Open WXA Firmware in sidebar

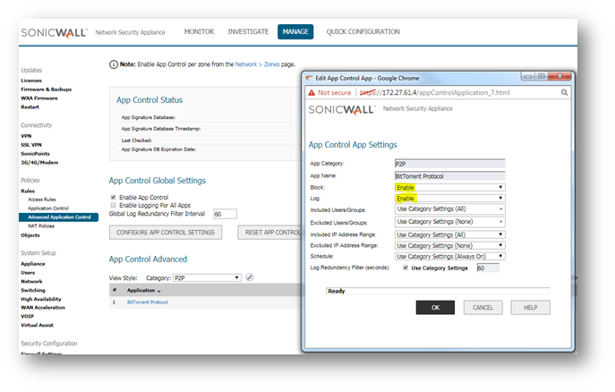39,98
